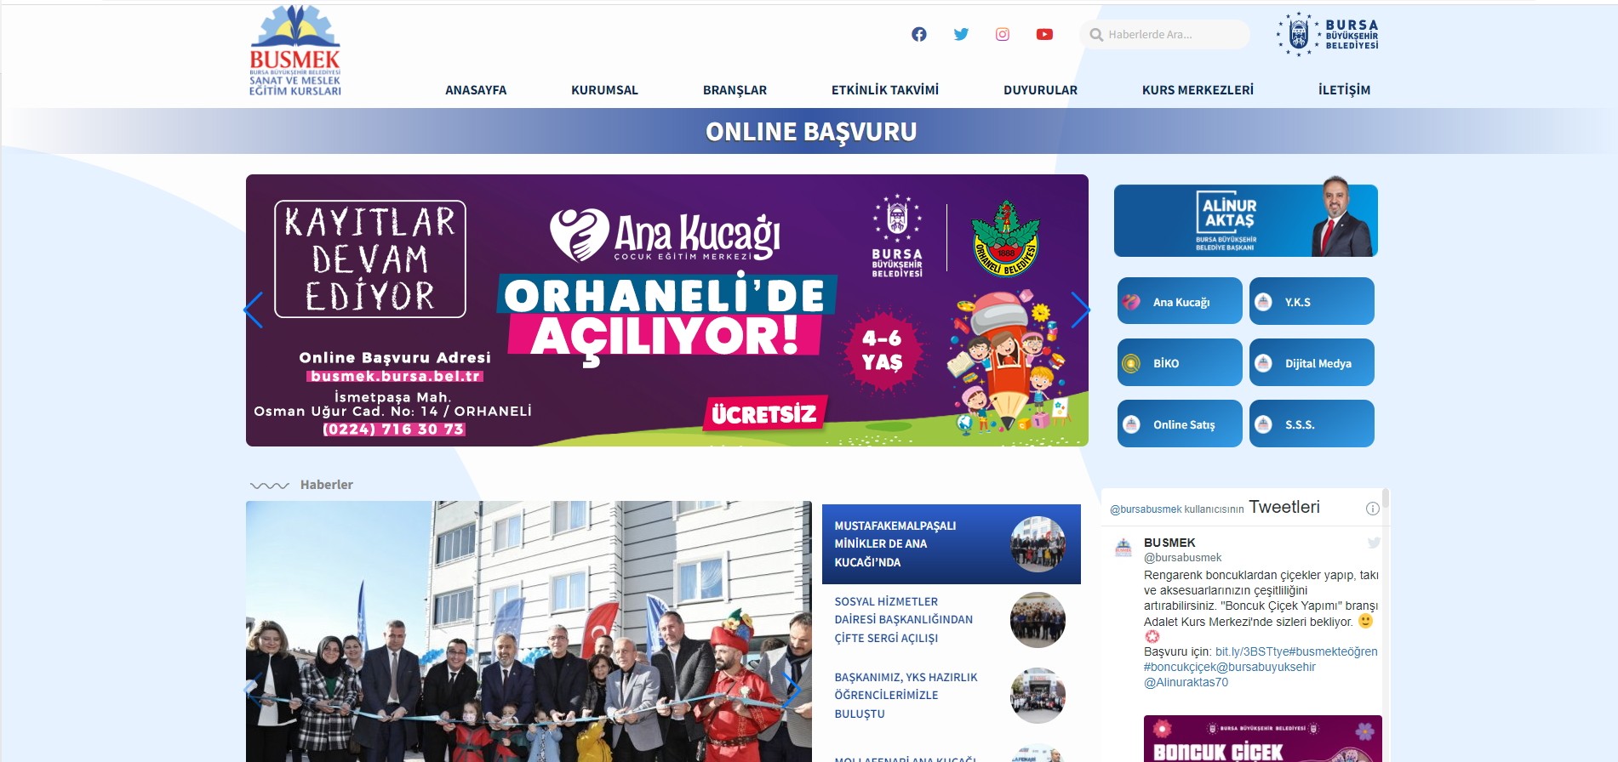Advance news photo with right arrow

[x=792, y=689]
